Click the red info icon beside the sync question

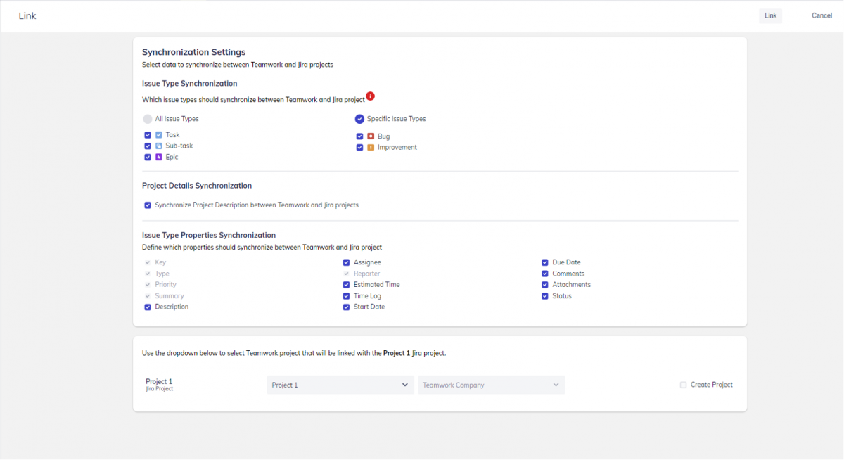click(371, 96)
